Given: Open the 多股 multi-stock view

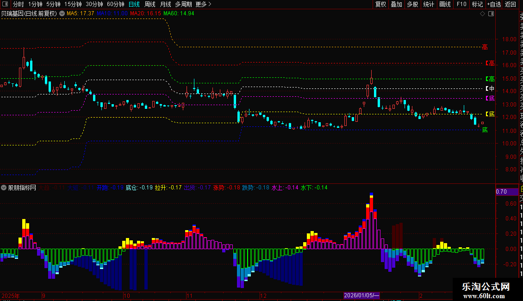Looking at the screenshot, I should click(x=412, y=4).
